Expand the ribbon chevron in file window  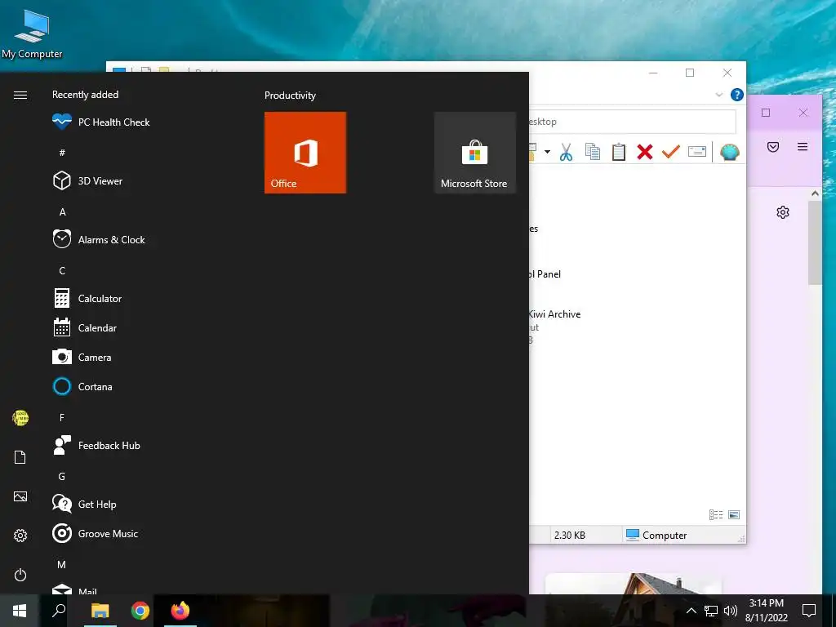coord(718,95)
